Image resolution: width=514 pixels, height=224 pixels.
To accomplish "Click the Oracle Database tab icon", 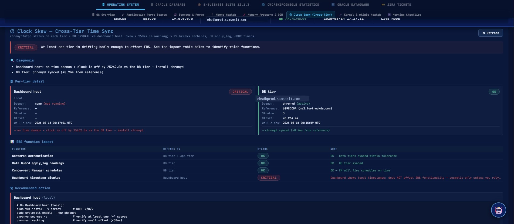I will pos(152,5).
